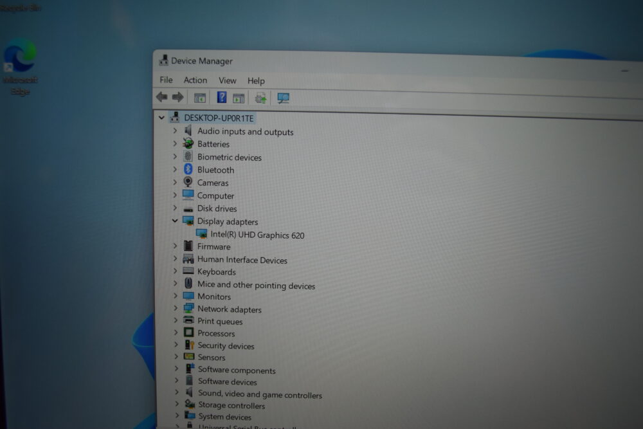Select the Firmware label
643x429 pixels.
[x=213, y=246]
